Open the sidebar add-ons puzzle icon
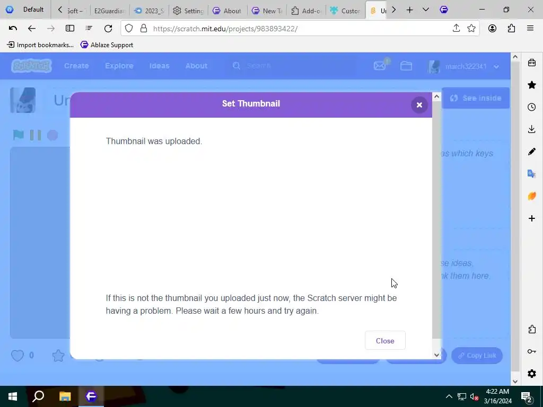The height and width of the screenshot is (407, 543). (532, 329)
